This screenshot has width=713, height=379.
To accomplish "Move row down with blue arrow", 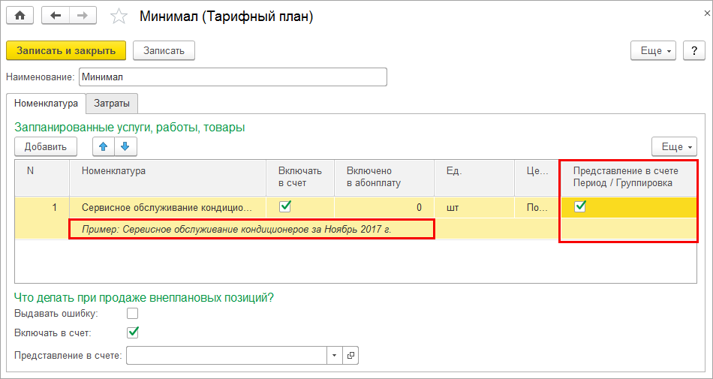I will [x=125, y=146].
